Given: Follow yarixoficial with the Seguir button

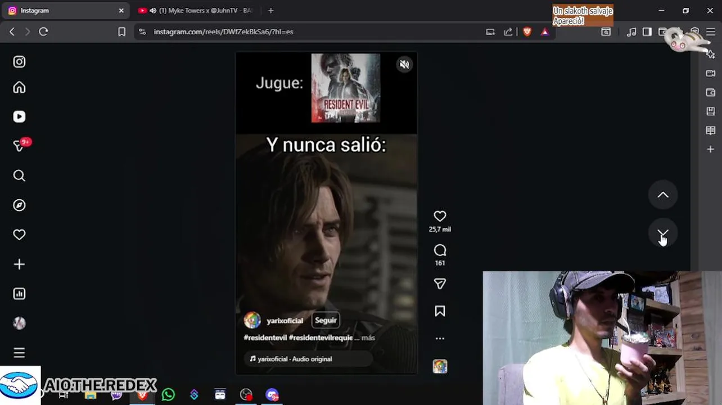Looking at the screenshot, I should point(326,320).
